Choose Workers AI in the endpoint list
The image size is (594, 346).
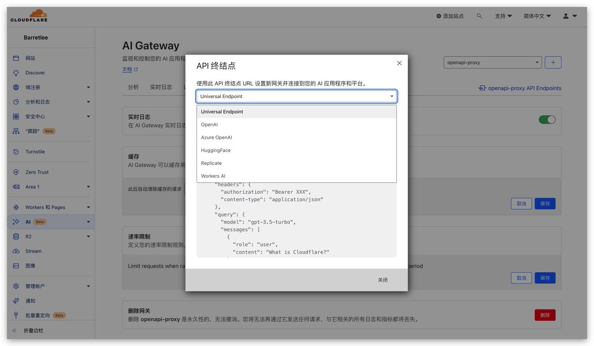pos(213,176)
